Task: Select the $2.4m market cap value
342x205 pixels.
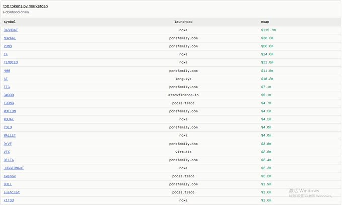Action: pyautogui.click(x=266, y=160)
